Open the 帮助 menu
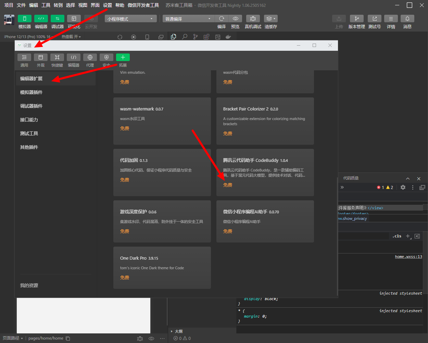428x343 pixels. coord(120,5)
